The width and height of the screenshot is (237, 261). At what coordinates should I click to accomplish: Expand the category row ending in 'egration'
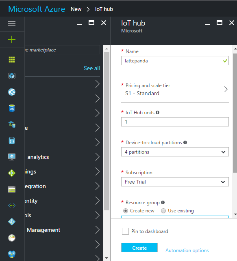click(x=62, y=186)
